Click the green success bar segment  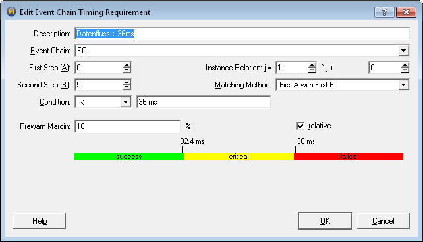tap(129, 157)
